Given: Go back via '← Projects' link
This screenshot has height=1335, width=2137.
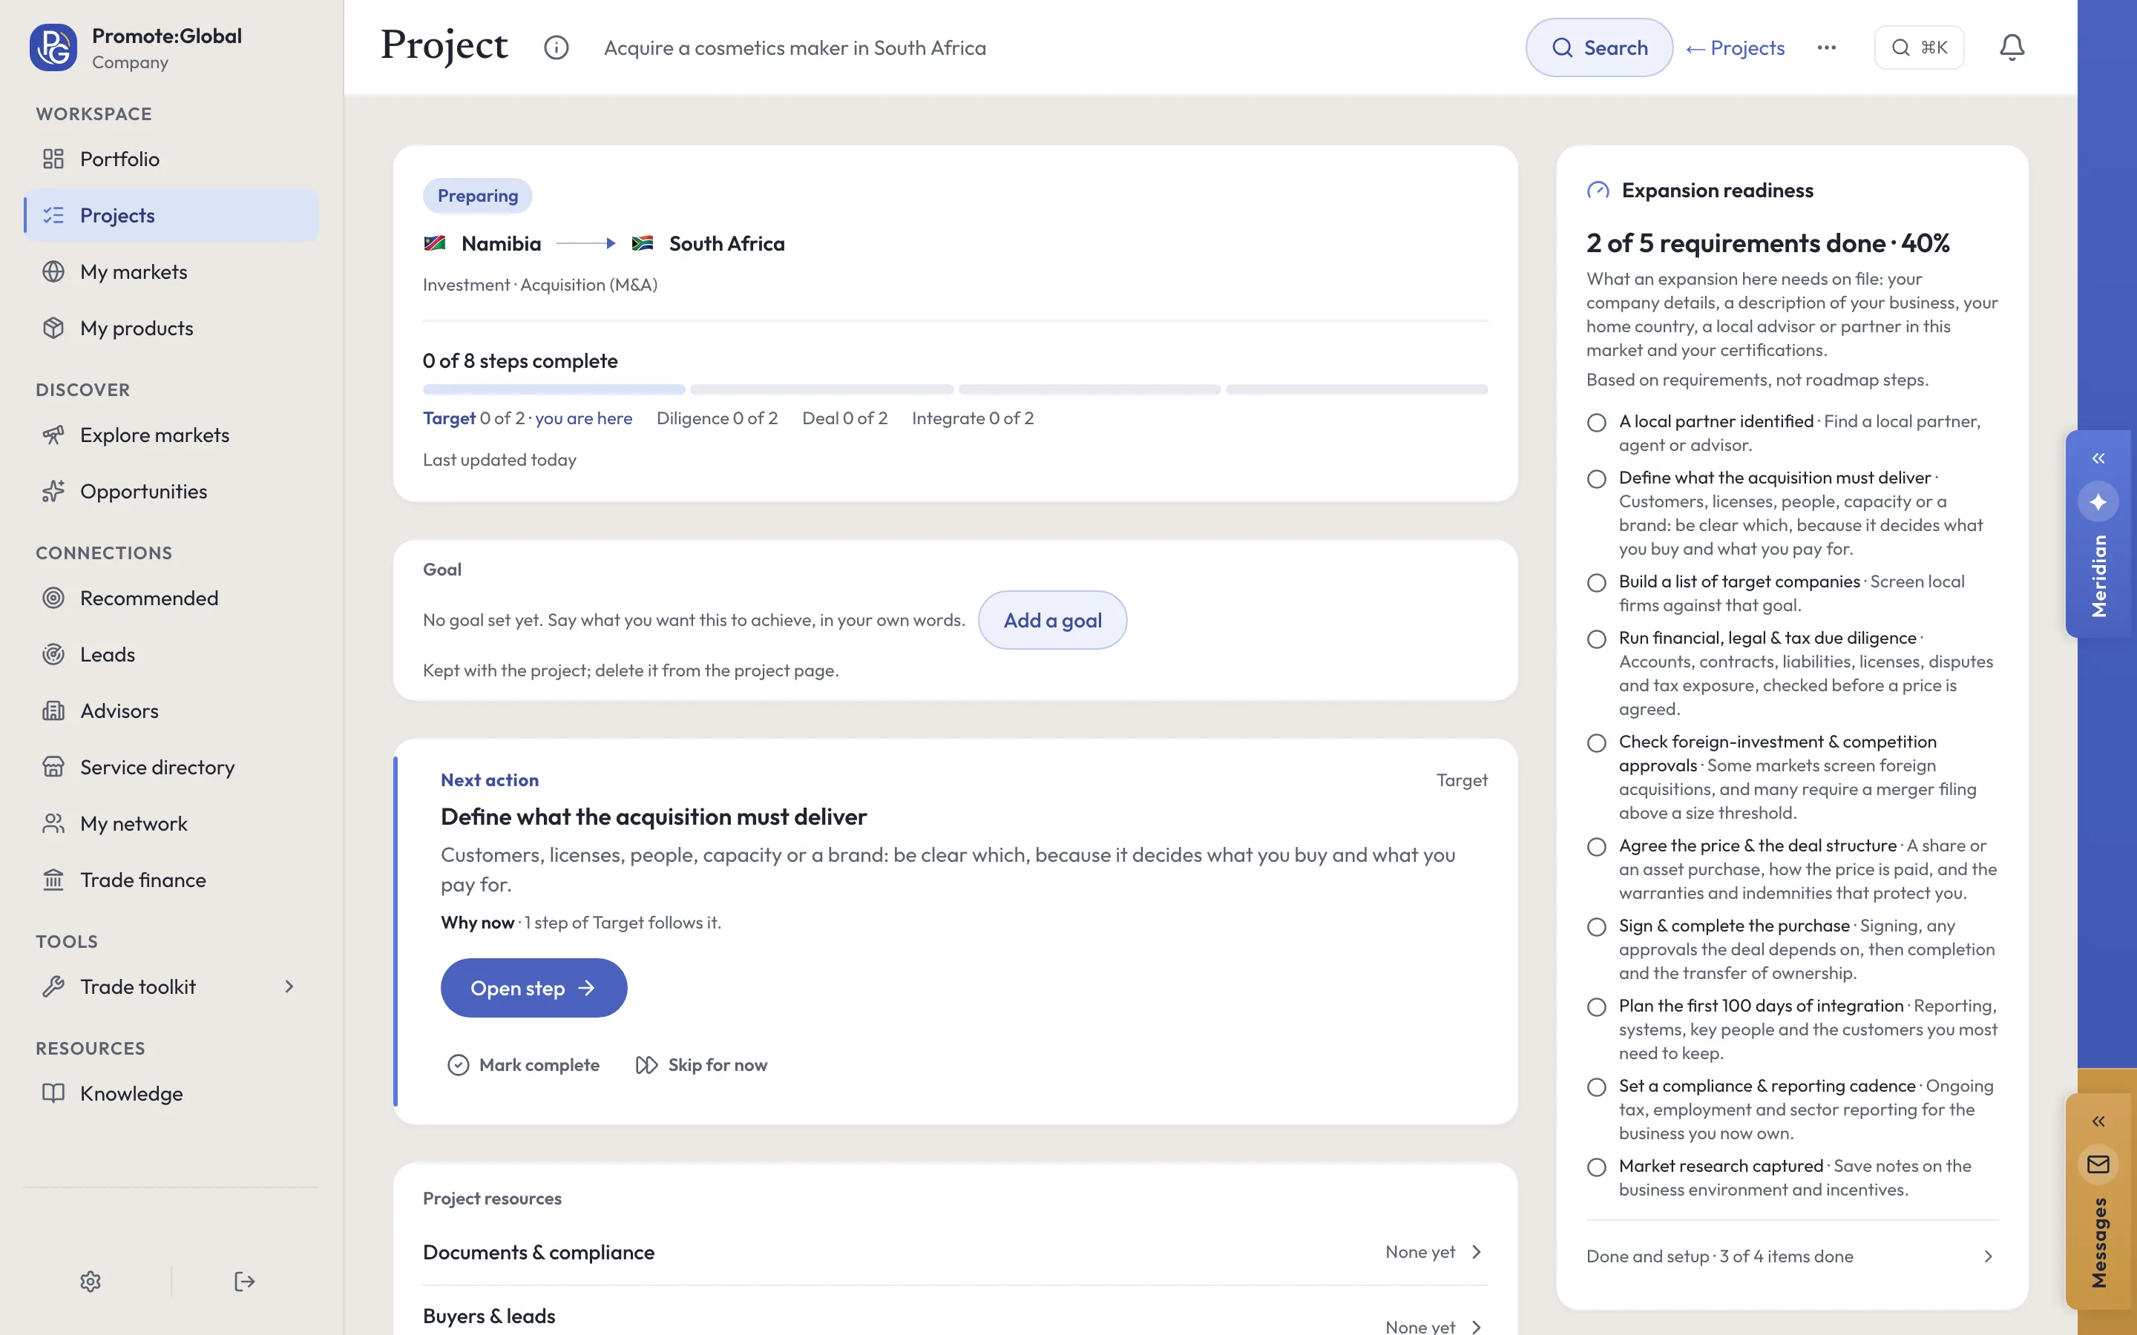Looking at the screenshot, I should point(1734,47).
